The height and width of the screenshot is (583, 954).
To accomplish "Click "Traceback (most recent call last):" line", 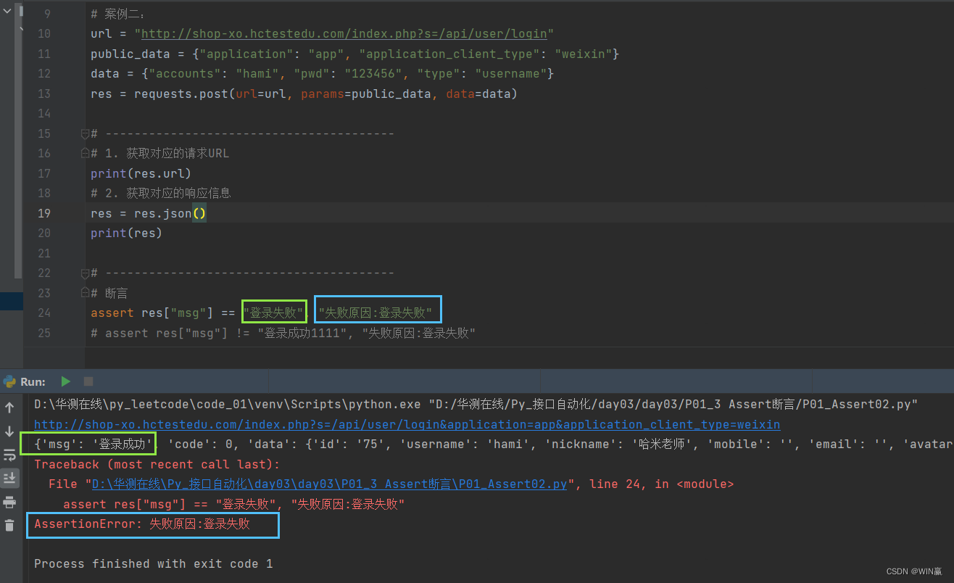I will pyautogui.click(x=157, y=464).
